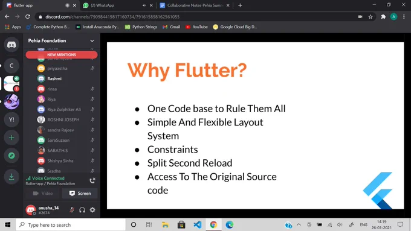Open Chrome three-dot menu
Screen dimensions: 411x231
pyautogui.click(x=404, y=17)
